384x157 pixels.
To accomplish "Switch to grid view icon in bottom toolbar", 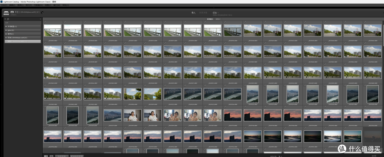I will click(46, 156).
